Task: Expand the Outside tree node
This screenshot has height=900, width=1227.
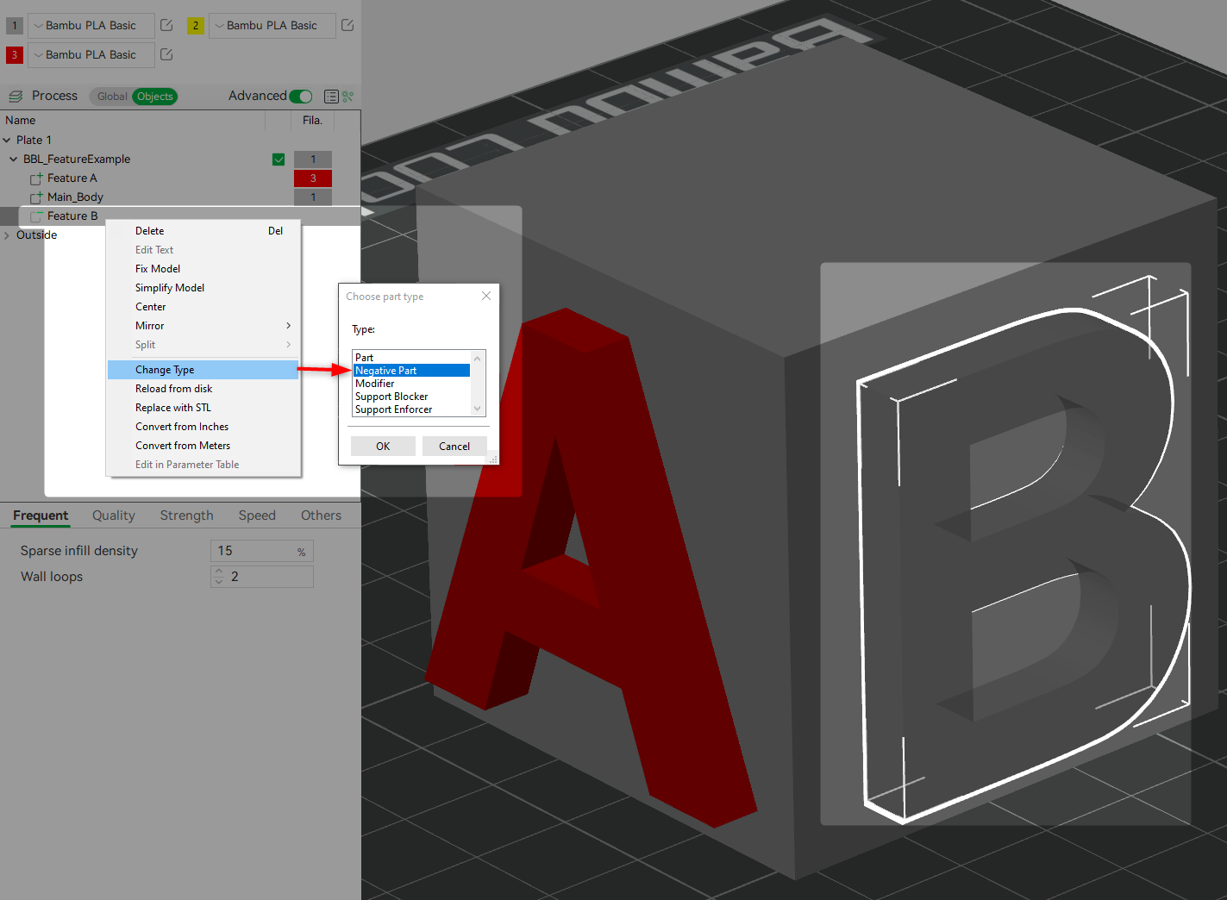Action: (7, 234)
